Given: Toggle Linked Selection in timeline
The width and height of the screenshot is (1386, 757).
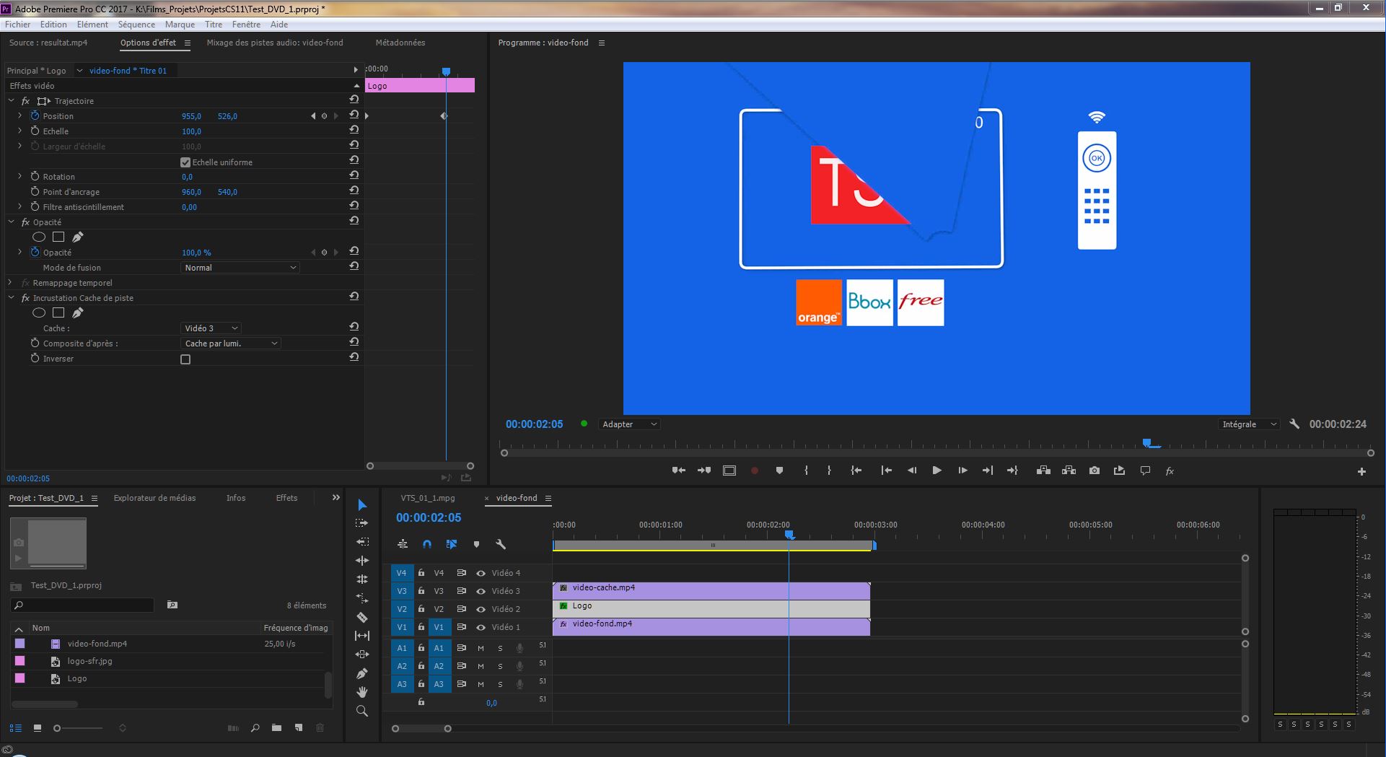Looking at the screenshot, I should tap(452, 544).
